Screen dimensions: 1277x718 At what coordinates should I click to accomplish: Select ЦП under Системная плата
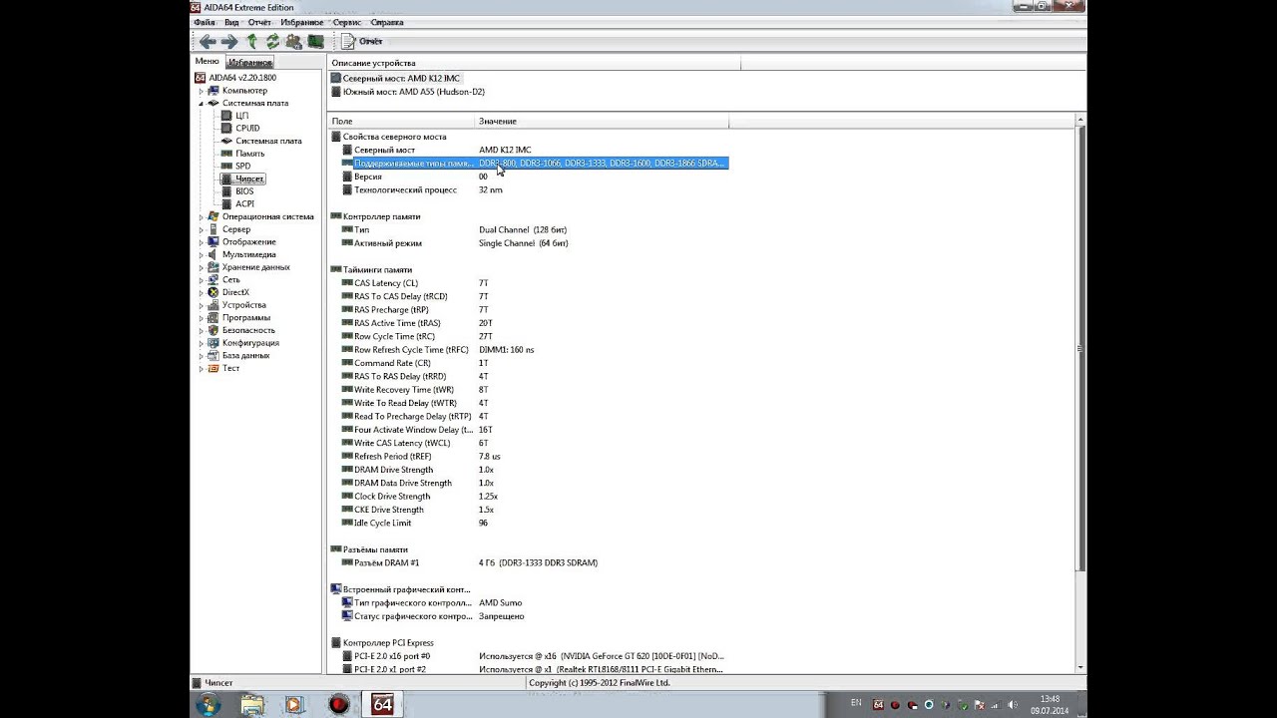click(x=241, y=116)
